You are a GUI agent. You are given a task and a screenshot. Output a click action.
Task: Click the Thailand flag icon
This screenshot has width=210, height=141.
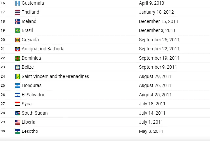[18, 12]
